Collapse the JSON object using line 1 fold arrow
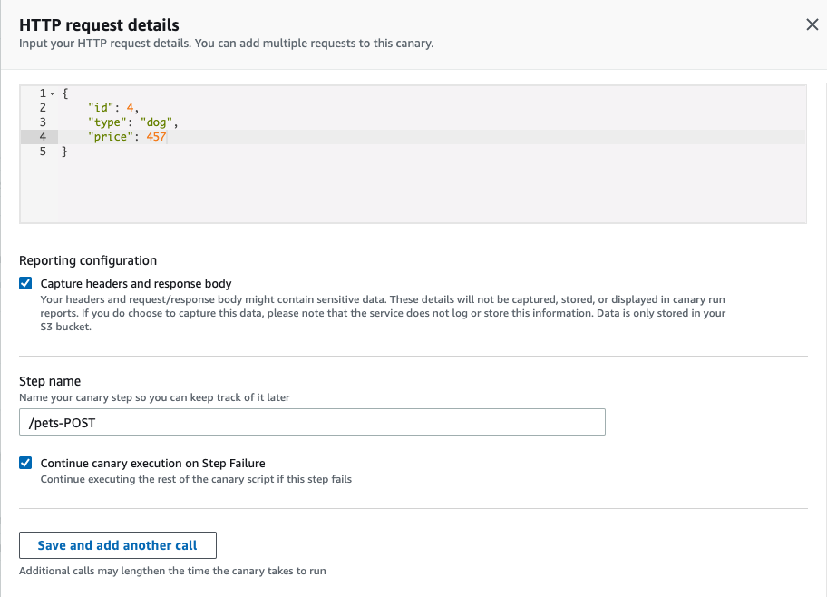827x597 pixels. coord(52,93)
